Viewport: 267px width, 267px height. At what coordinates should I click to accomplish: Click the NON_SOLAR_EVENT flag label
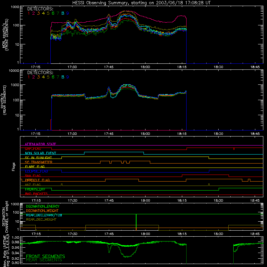click(40, 153)
